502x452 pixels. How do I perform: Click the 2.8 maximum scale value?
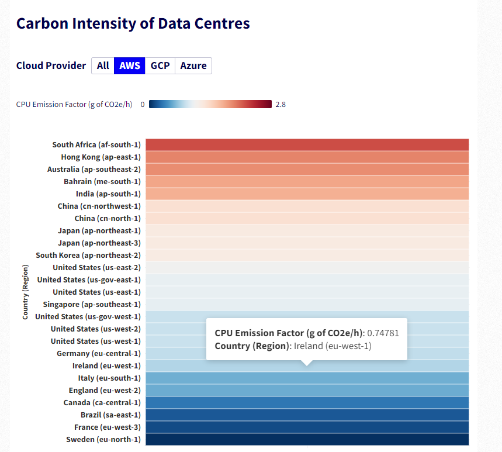[x=280, y=104]
